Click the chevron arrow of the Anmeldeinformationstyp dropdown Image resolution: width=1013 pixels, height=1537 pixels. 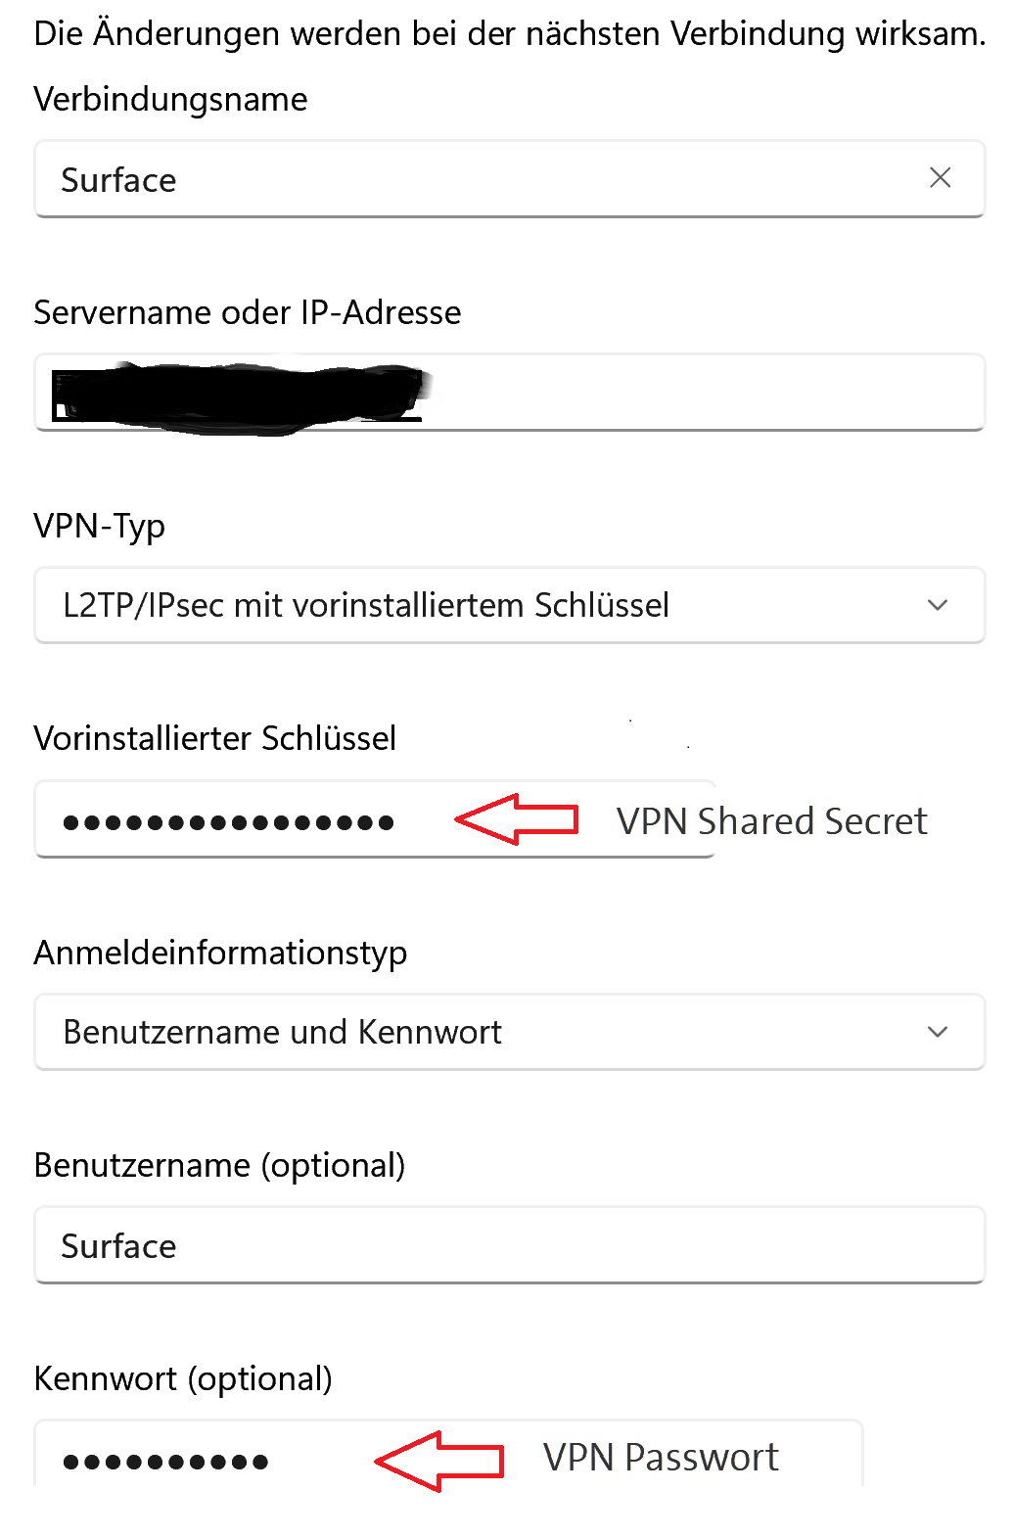coord(937,1032)
